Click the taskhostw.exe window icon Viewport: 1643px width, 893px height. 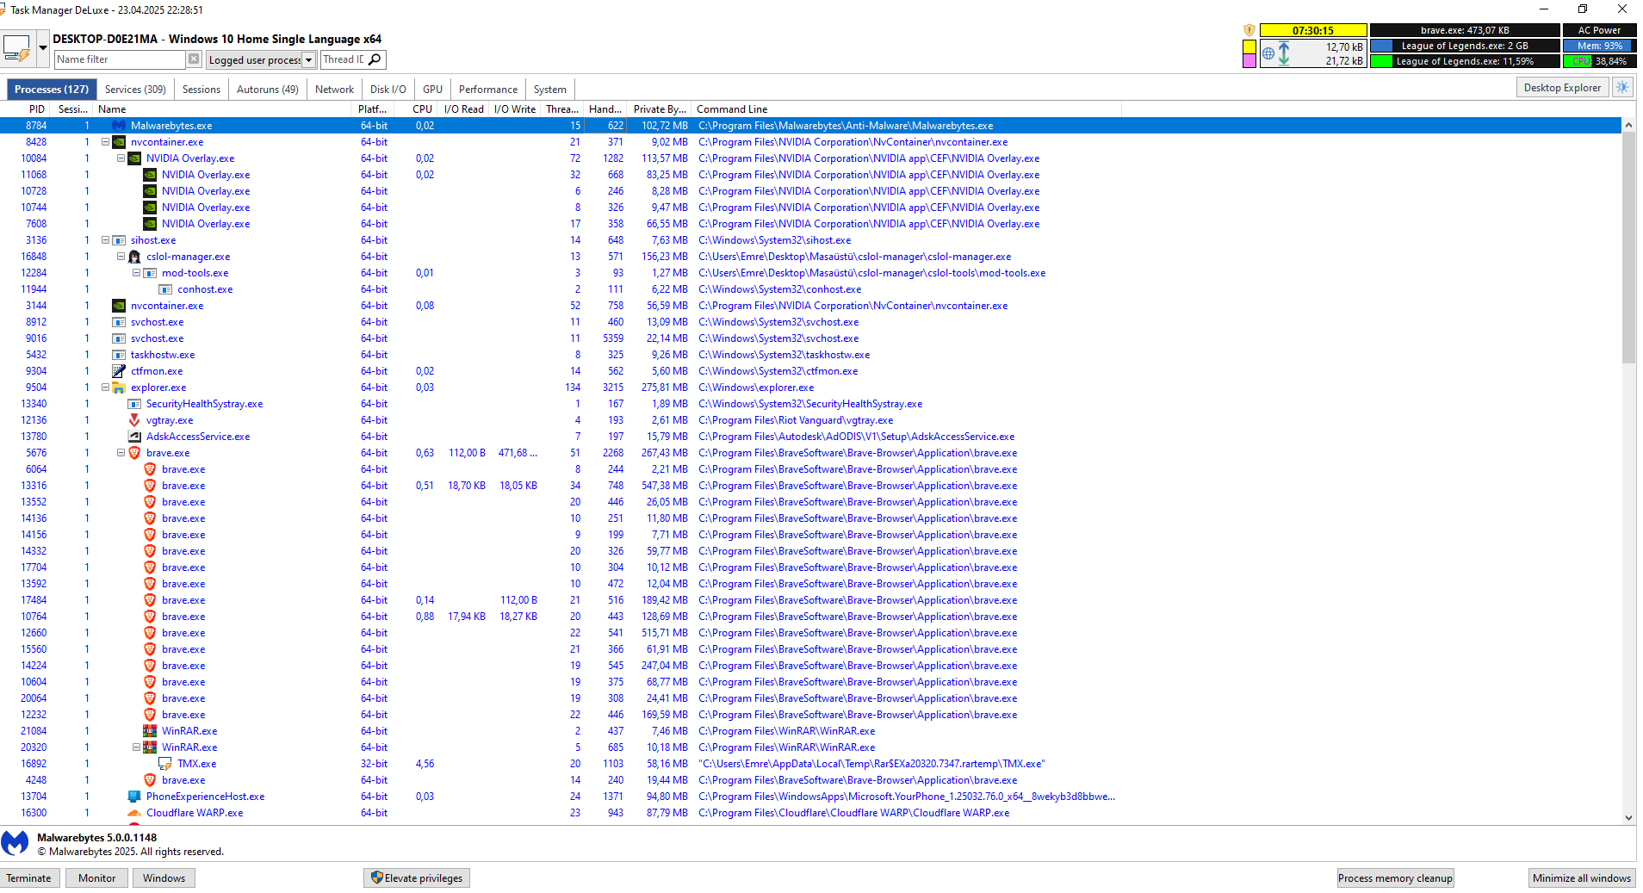(119, 355)
